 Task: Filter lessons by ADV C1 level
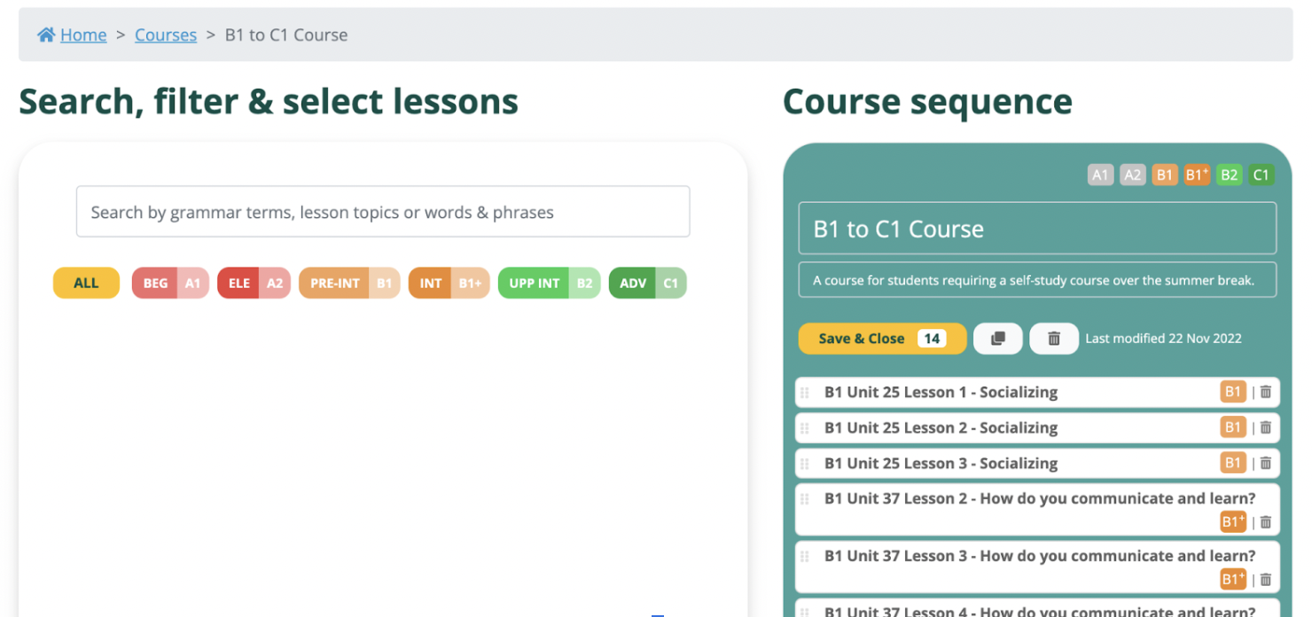coord(647,284)
